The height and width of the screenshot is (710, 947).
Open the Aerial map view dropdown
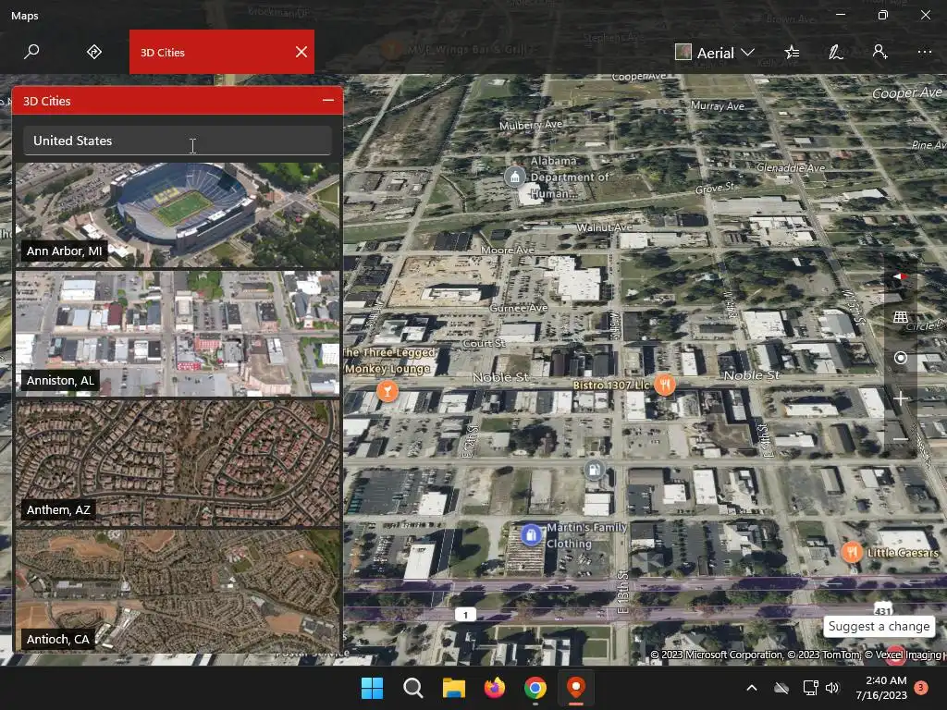(x=715, y=53)
